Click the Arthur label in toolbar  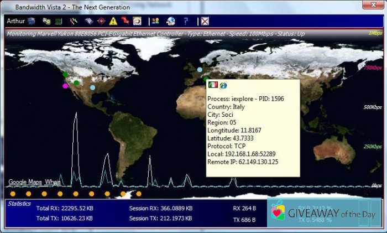click(x=15, y=21)
